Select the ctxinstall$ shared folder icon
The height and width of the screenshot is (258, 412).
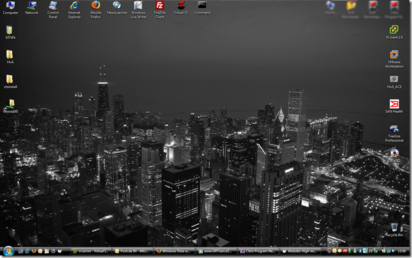coord(10,106)
